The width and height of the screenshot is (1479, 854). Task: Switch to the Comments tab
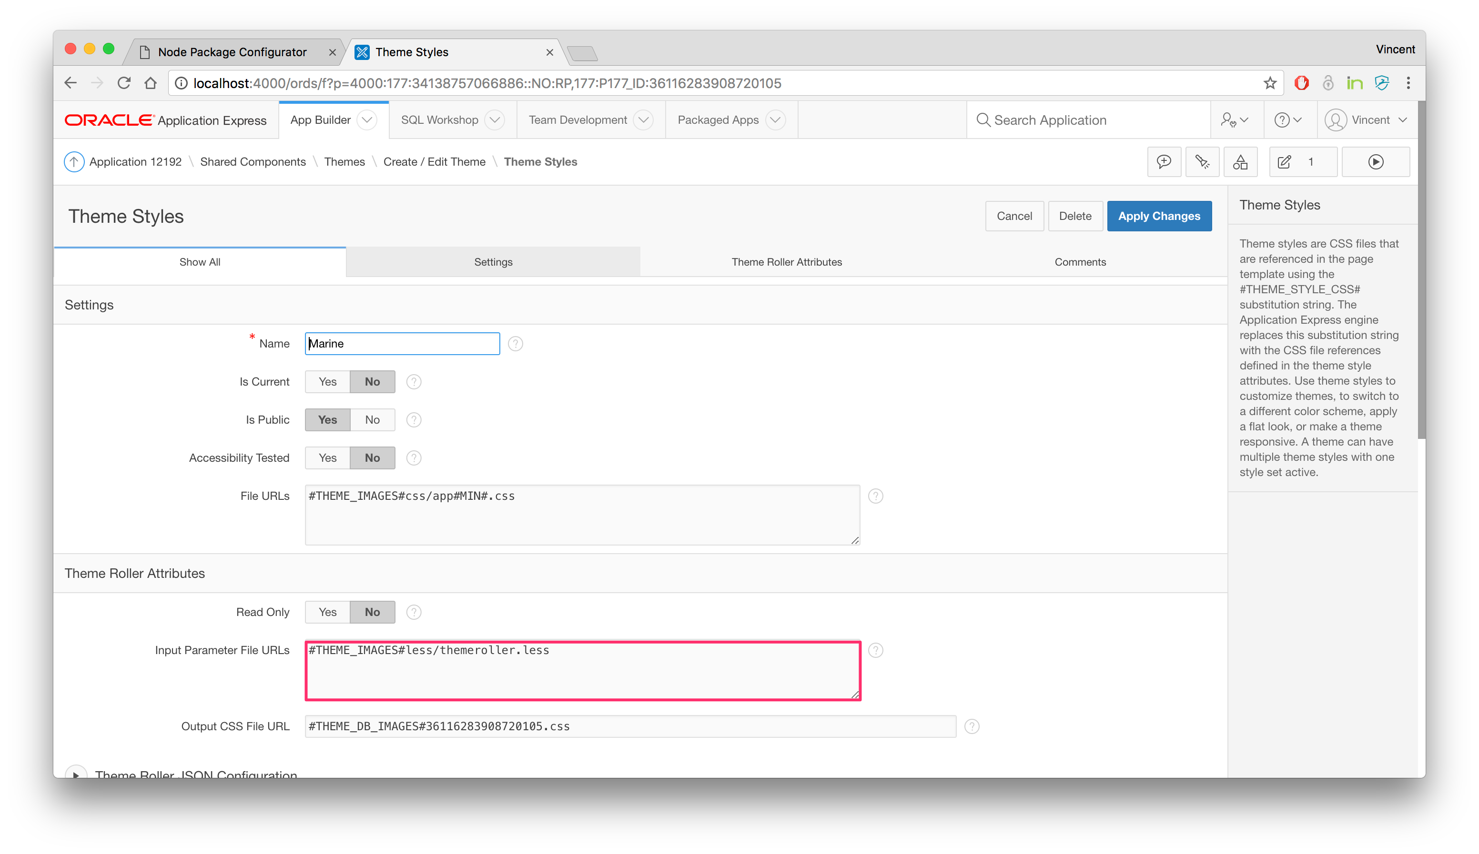point(1080,262)
